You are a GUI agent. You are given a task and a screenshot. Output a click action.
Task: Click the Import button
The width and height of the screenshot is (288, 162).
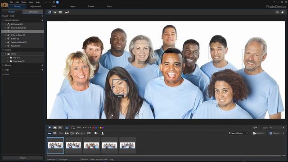[x=22, y=158]
